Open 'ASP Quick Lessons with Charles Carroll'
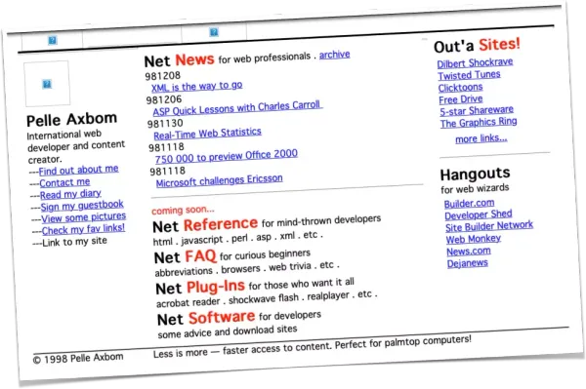Screen dimensions: 586x389 (x=237, y=108)
